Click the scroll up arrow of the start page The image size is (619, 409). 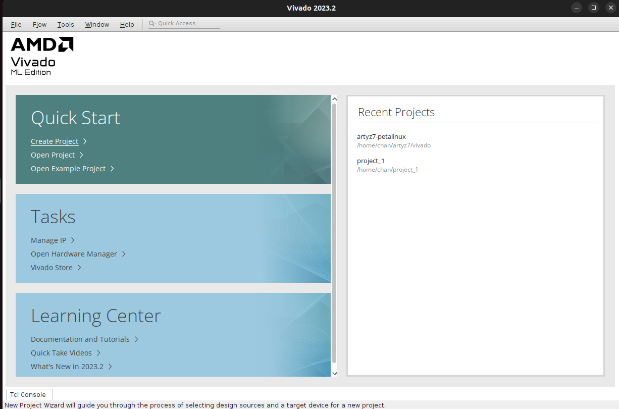pyautogui.click(x=334, y=99)
